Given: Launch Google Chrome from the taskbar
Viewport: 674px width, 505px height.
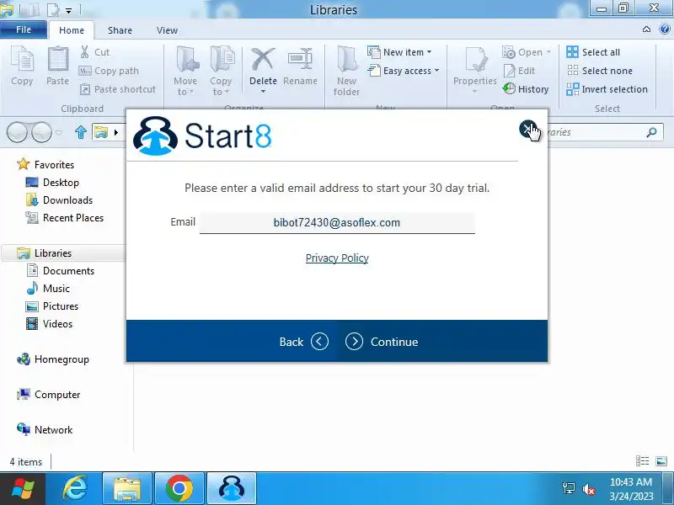Looking at the screenshot, I should [x=179, y=489].
